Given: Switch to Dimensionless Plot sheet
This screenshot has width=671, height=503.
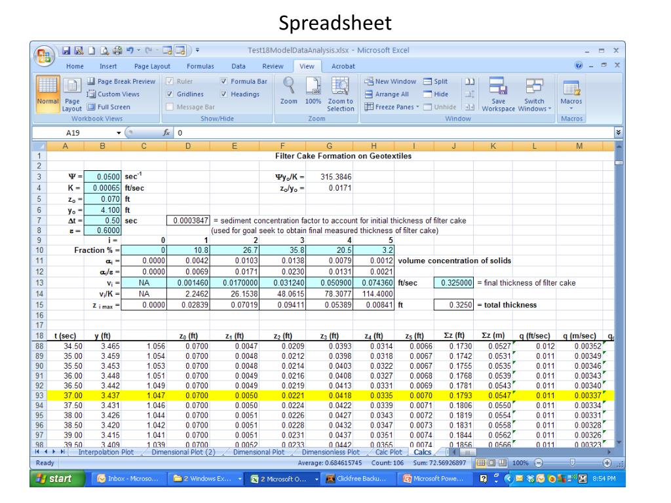Looking at the screenshot, I should (331, 452).
